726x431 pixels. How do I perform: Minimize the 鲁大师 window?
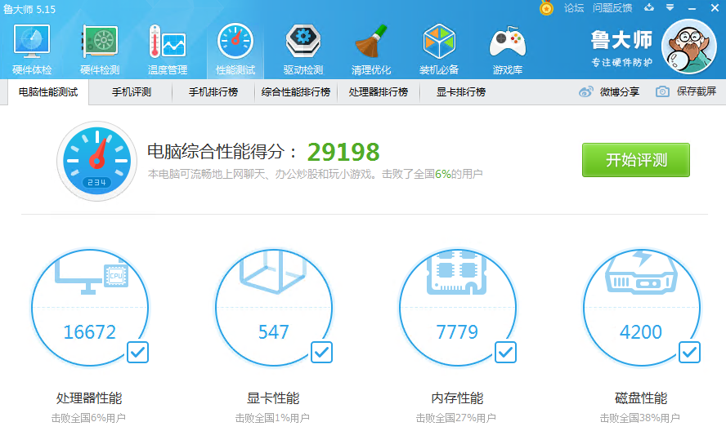point(692,8)
